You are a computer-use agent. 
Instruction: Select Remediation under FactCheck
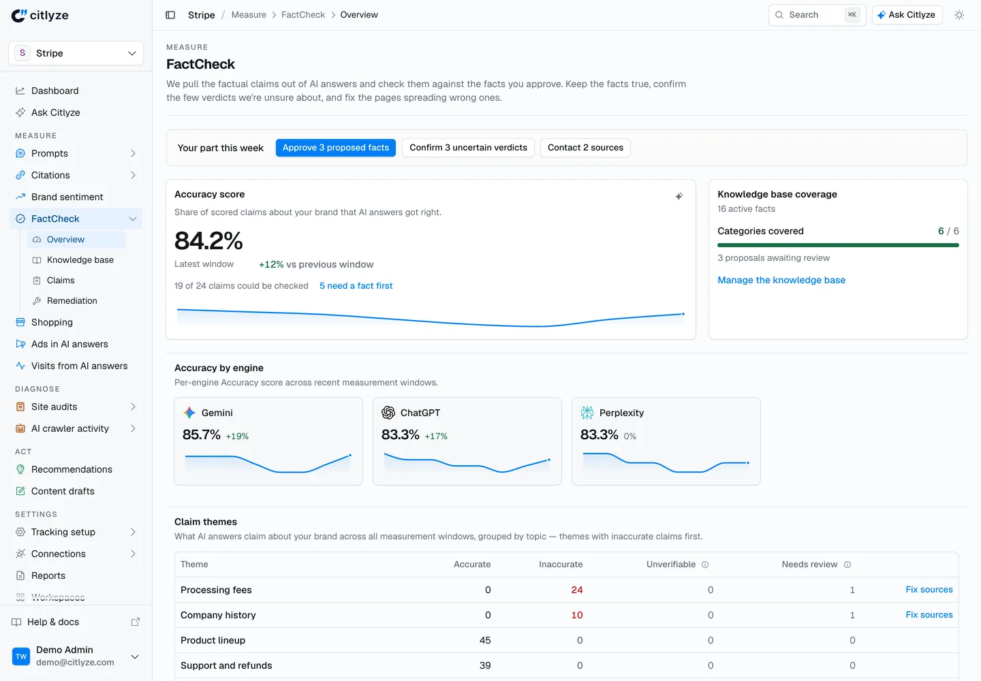(x=76, y=301)
